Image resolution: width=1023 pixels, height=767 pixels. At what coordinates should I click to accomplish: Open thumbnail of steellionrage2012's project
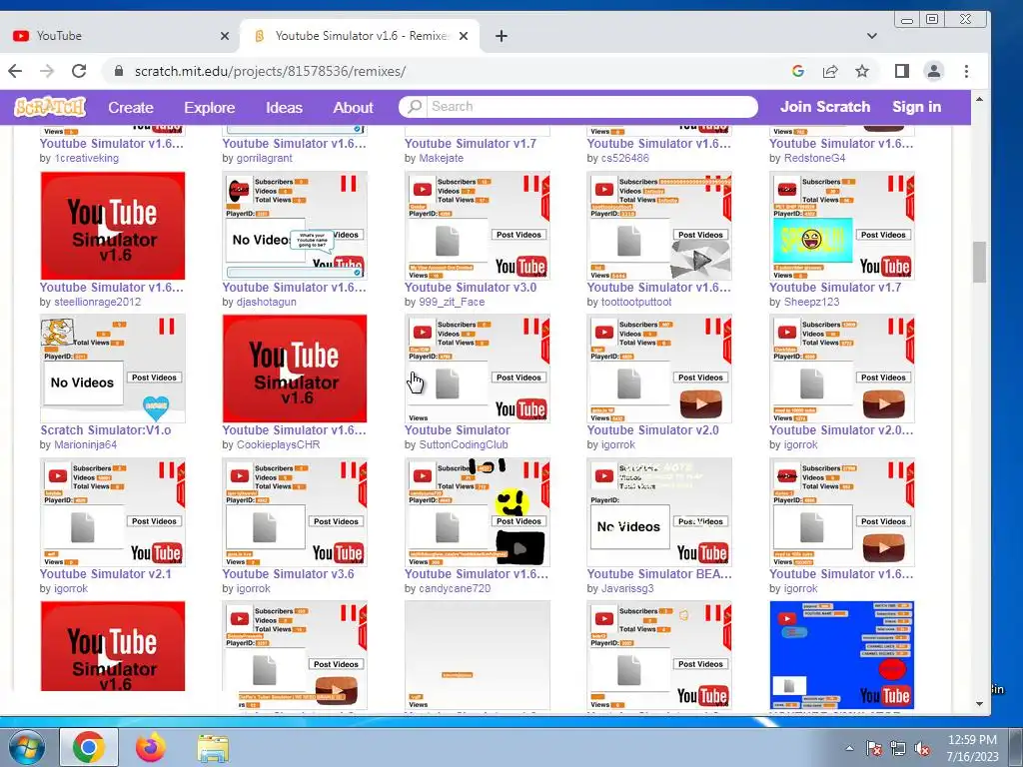click(x=113, y=226)
